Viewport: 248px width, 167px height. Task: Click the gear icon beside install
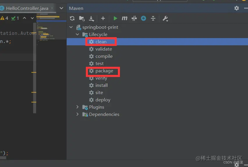click(91, 85)
